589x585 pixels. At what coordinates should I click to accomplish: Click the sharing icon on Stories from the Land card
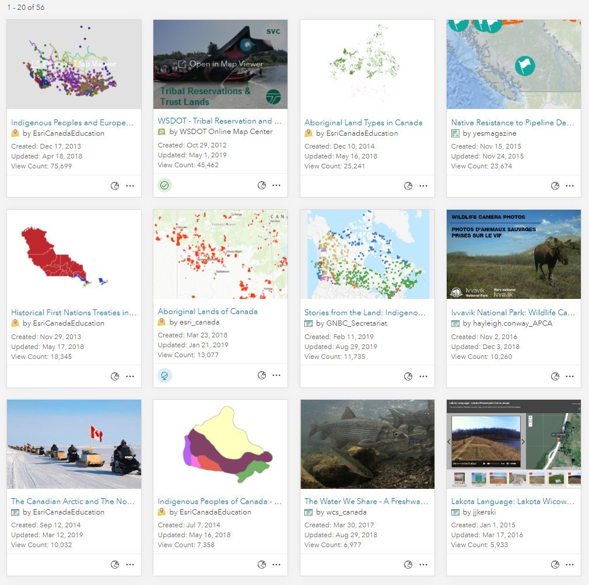[x=408, y=376]
